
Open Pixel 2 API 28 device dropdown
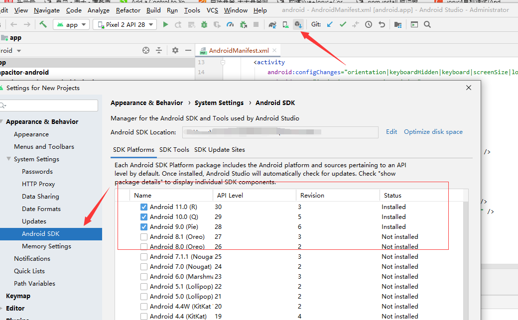click(x=125, y=24)
